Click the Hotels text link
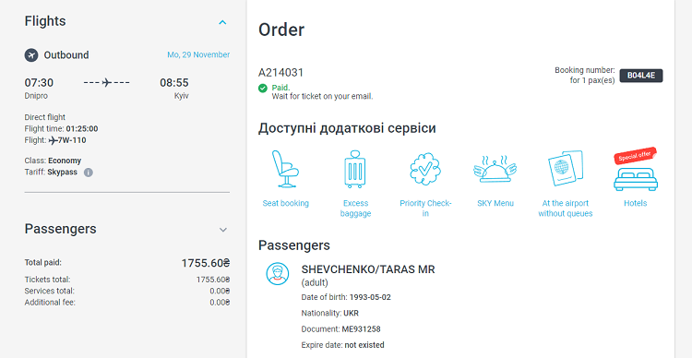This screenshot has width=692, height=358. pyautogui.click(x=636, y=204)
